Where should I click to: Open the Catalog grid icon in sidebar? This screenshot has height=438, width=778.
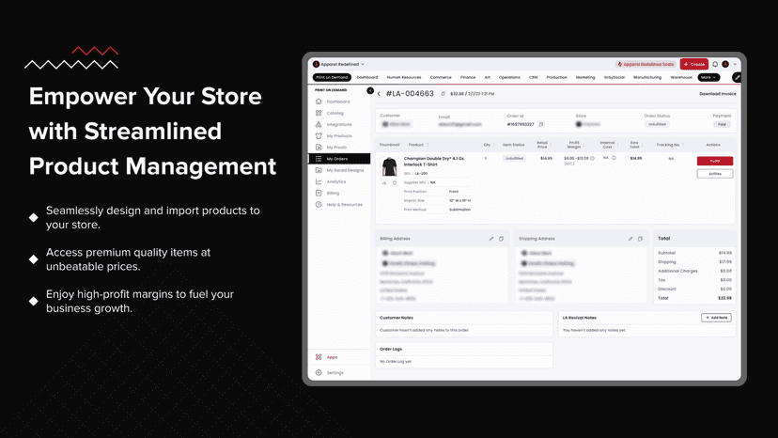pos(319,113)
